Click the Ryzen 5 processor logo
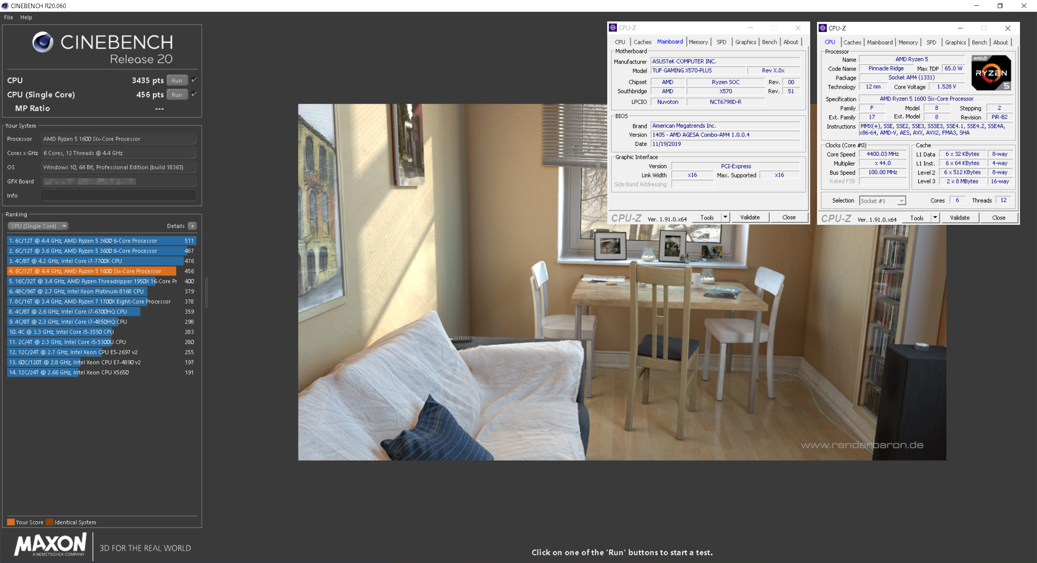 (991, 73)
